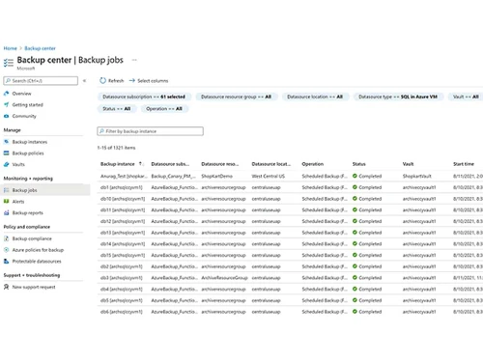Image resolution: width=483 pixels, height=362 pixels.
Task: Click the Backup reports chart icon
Action: pyautogui.click(x=6, y=212)
